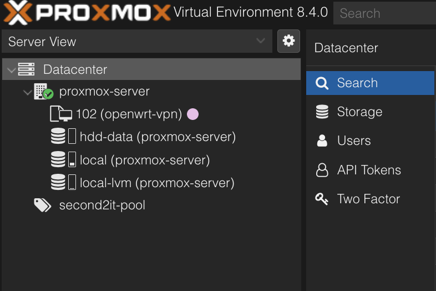436x291 pixels.
Task: Go to API Tokens section
Action: (x=369, y=170)
